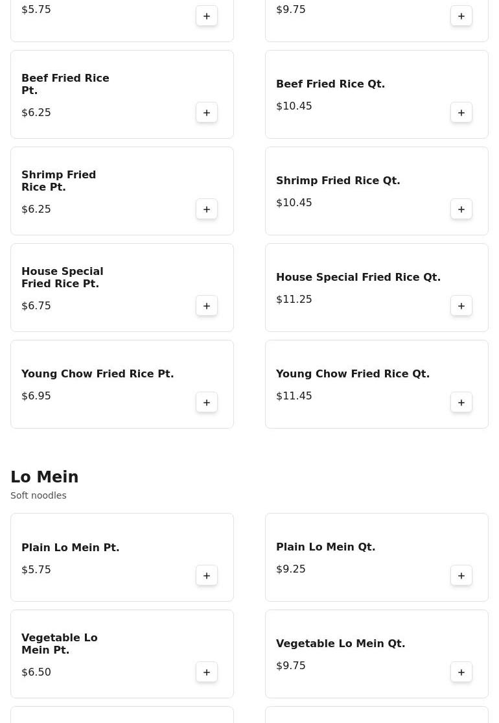Image resolution: width=499 pixels, height=723 pixels.
Task: Add Plain Lo Mein Pt. to order
Action: 207,575
